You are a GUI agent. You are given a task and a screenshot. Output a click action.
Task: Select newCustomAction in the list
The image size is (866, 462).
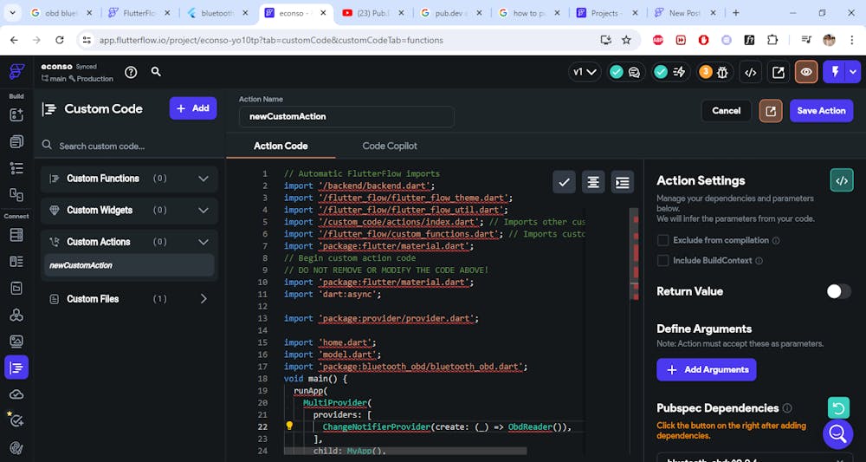click(129, 265)
